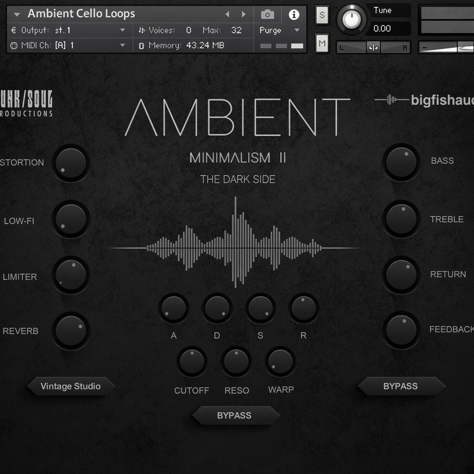Click the Release (R) envelope knob
Screen dimensions: 474x474
pos(303,308)
